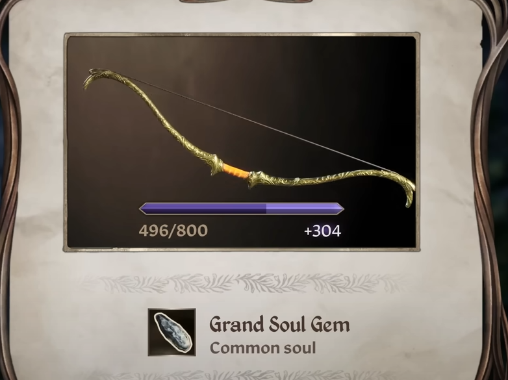Click the ornament tab at the top edge
The image size is (508, 380).
(x=246, y=1)
